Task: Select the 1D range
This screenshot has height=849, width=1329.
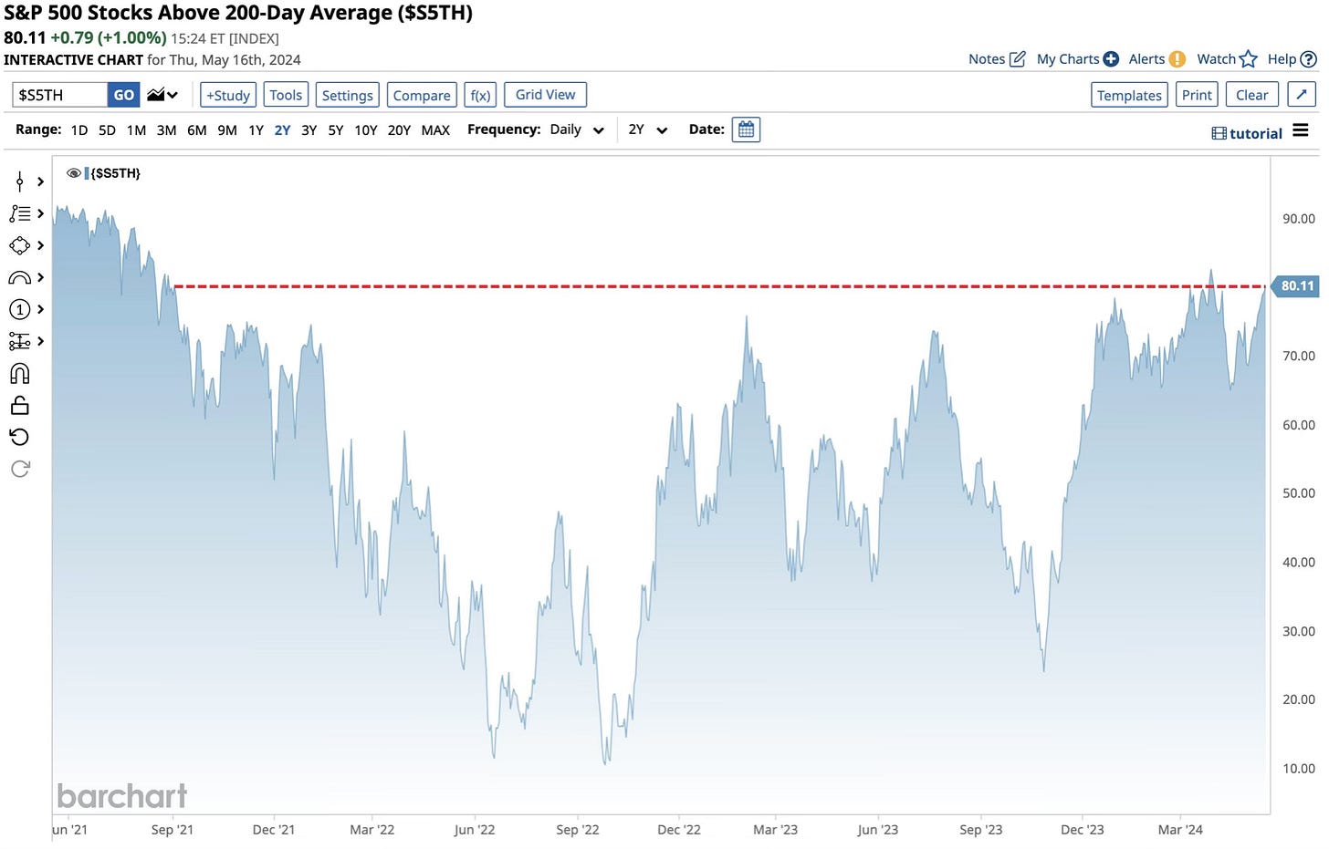Action: click(79, 130)
